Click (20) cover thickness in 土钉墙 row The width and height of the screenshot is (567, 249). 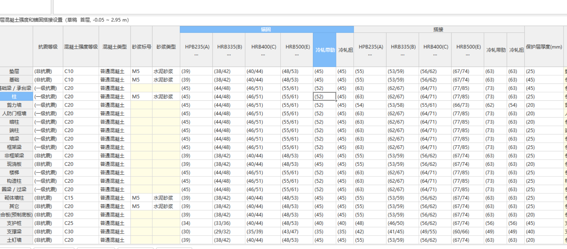pos(544,240)
